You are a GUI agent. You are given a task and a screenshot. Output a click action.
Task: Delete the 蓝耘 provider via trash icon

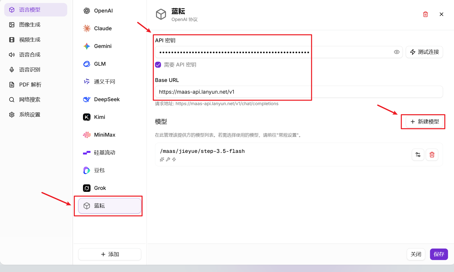(x=425, y=14)
